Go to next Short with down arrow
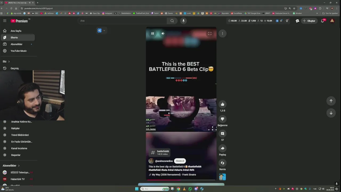The width and height of the screenshot is (341, 192). (331, 113)
